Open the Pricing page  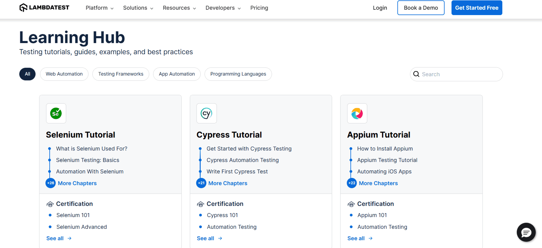(x=259, y=8)
